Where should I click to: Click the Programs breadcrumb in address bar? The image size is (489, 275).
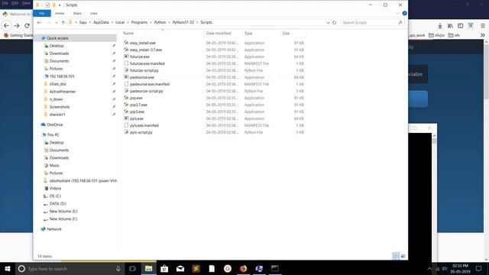click(x=139, y=22)
